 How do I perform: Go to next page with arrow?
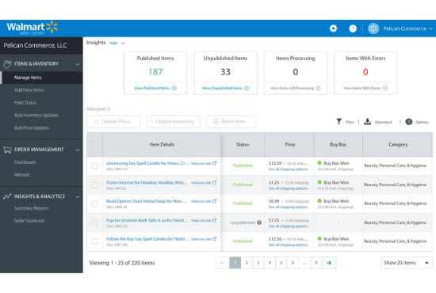pos(329,263)
